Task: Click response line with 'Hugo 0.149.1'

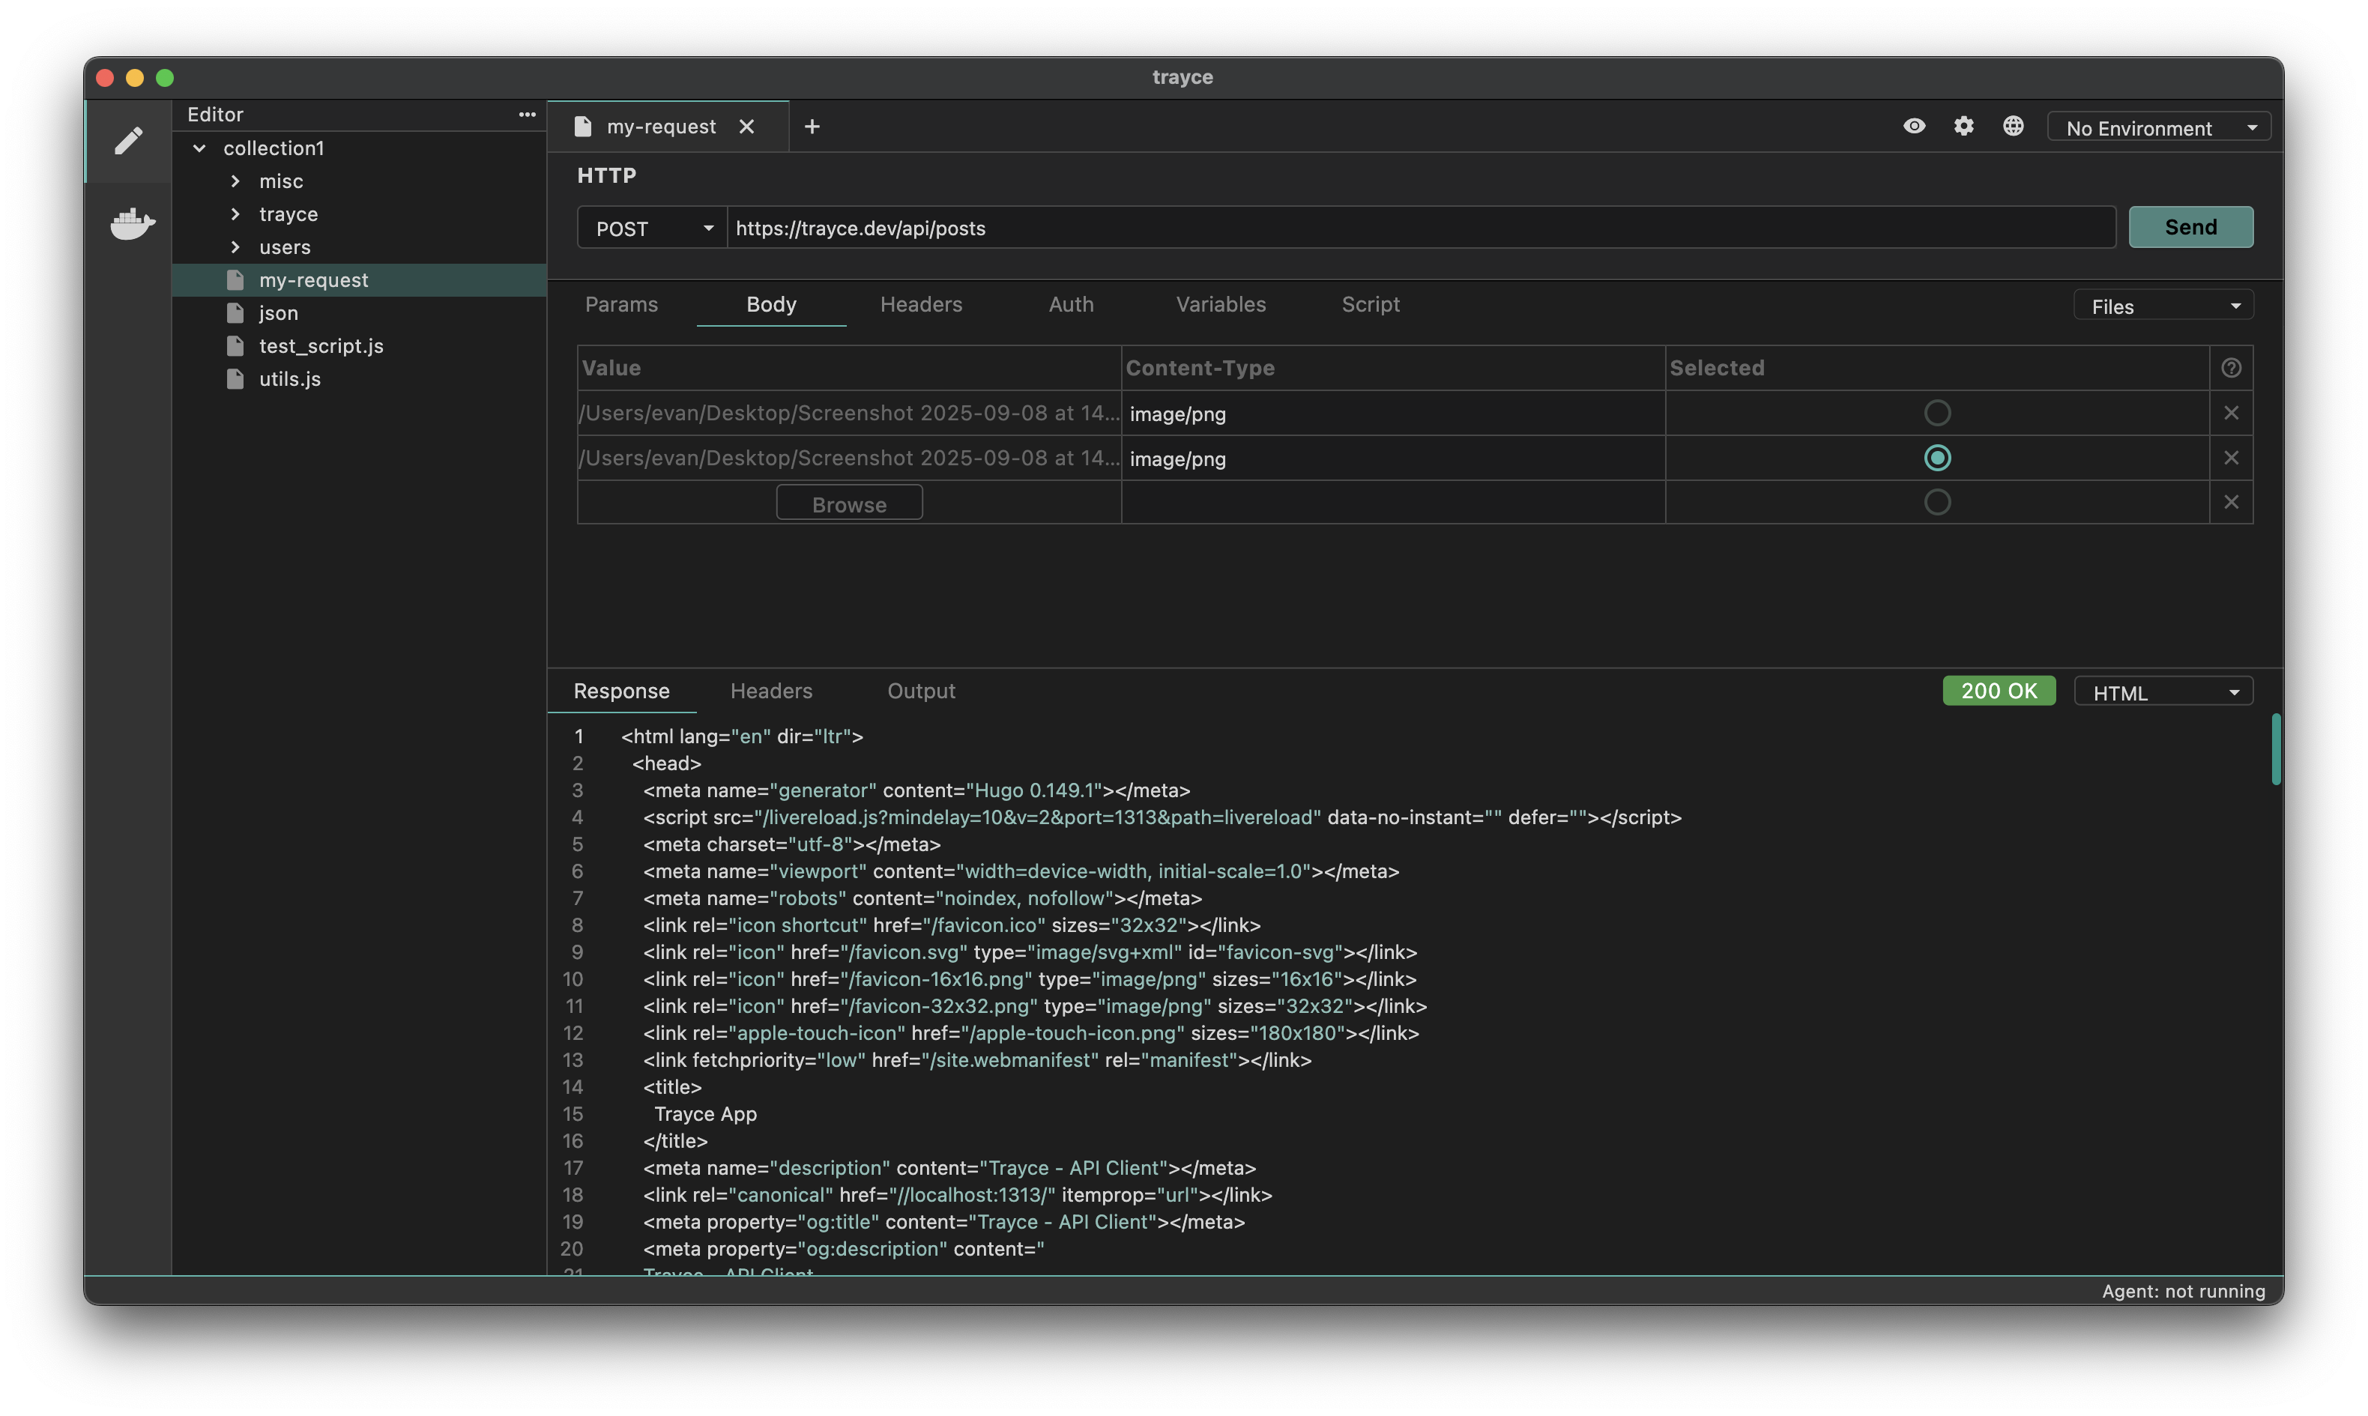Action: [916, 790]
